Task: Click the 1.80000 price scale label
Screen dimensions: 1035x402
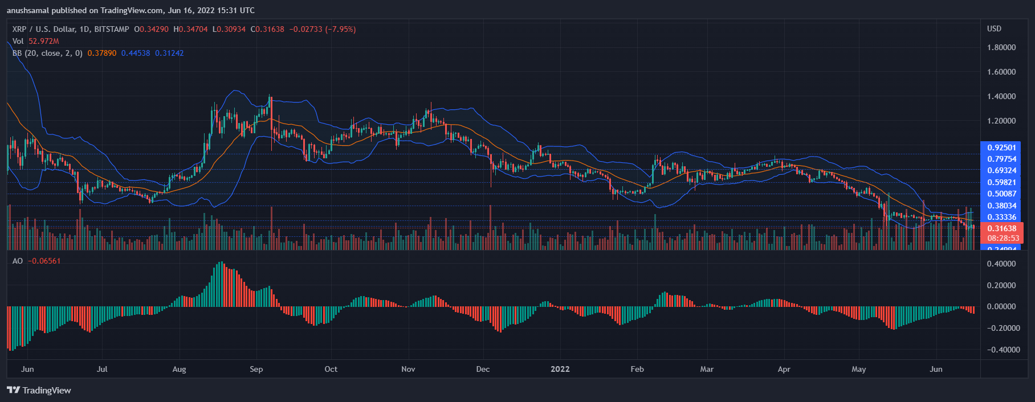Action: (1001, 47)
